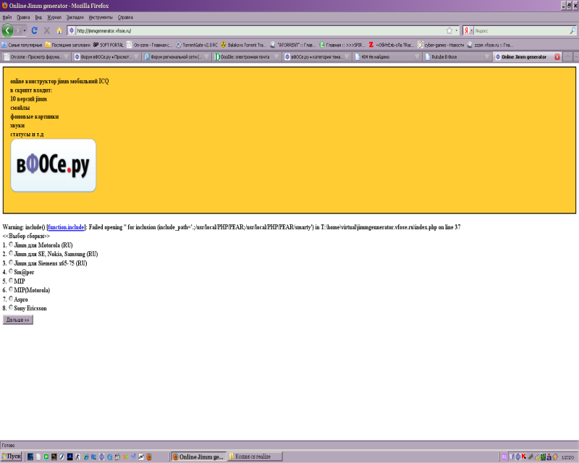Screen dimensions: 579x463
Task: Click the вФОСе.ру logo image
Action: point(53,166)
